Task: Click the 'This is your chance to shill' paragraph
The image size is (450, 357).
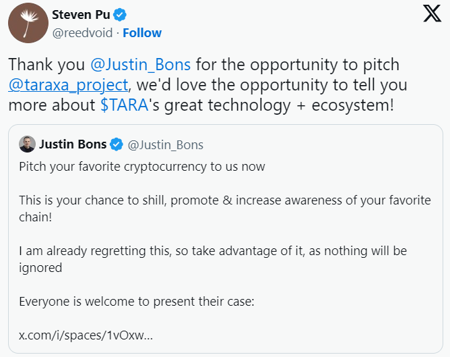Action: (x=225, y=209)
